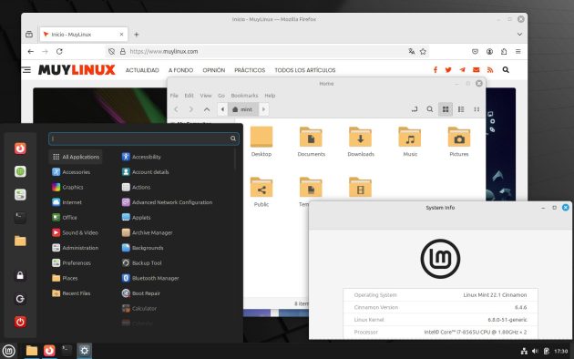Switch file manager to icon view
574x359 pixels.
(446, 109)
